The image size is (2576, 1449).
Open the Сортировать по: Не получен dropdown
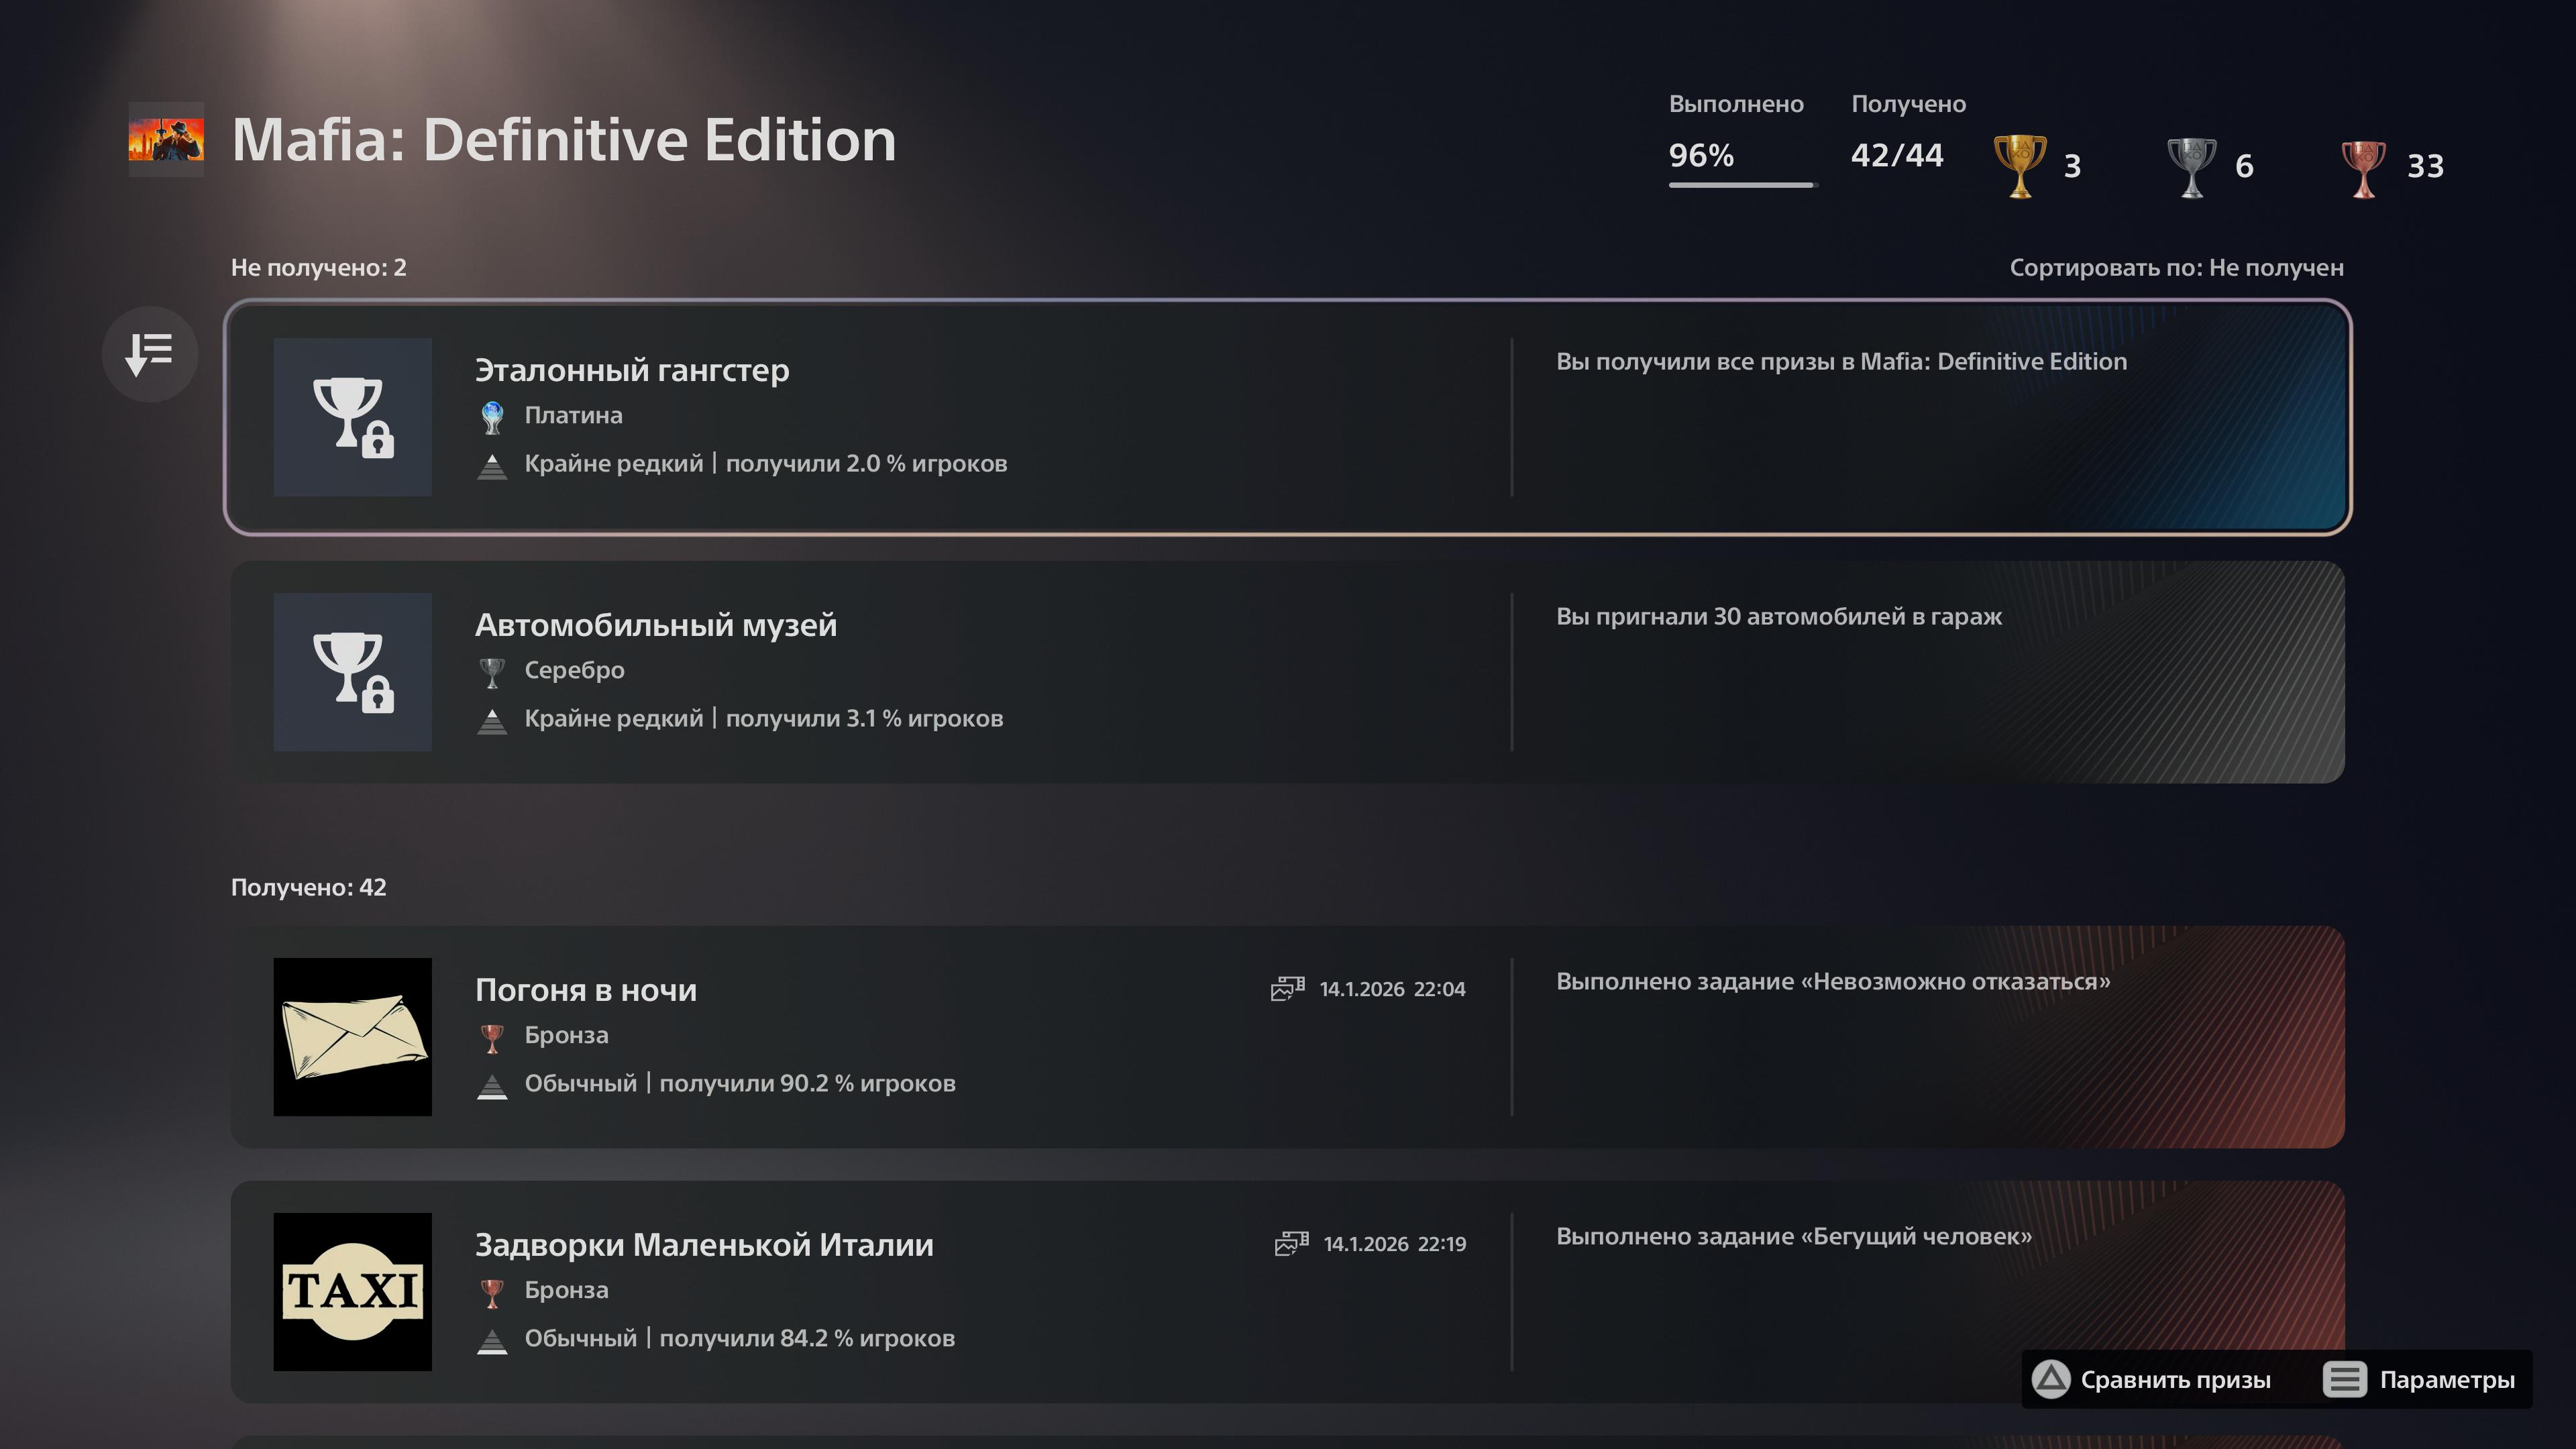[x=2176, y=268]
